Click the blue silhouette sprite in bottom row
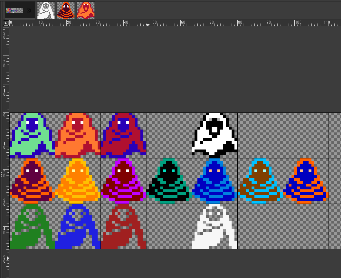Image resolution: width=341 pixels, height=278 pixels. 78,226
